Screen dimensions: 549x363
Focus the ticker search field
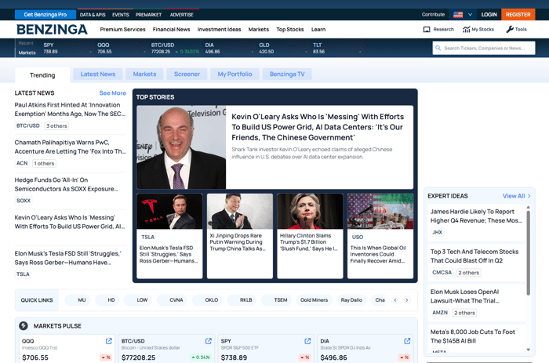point(484,48)
